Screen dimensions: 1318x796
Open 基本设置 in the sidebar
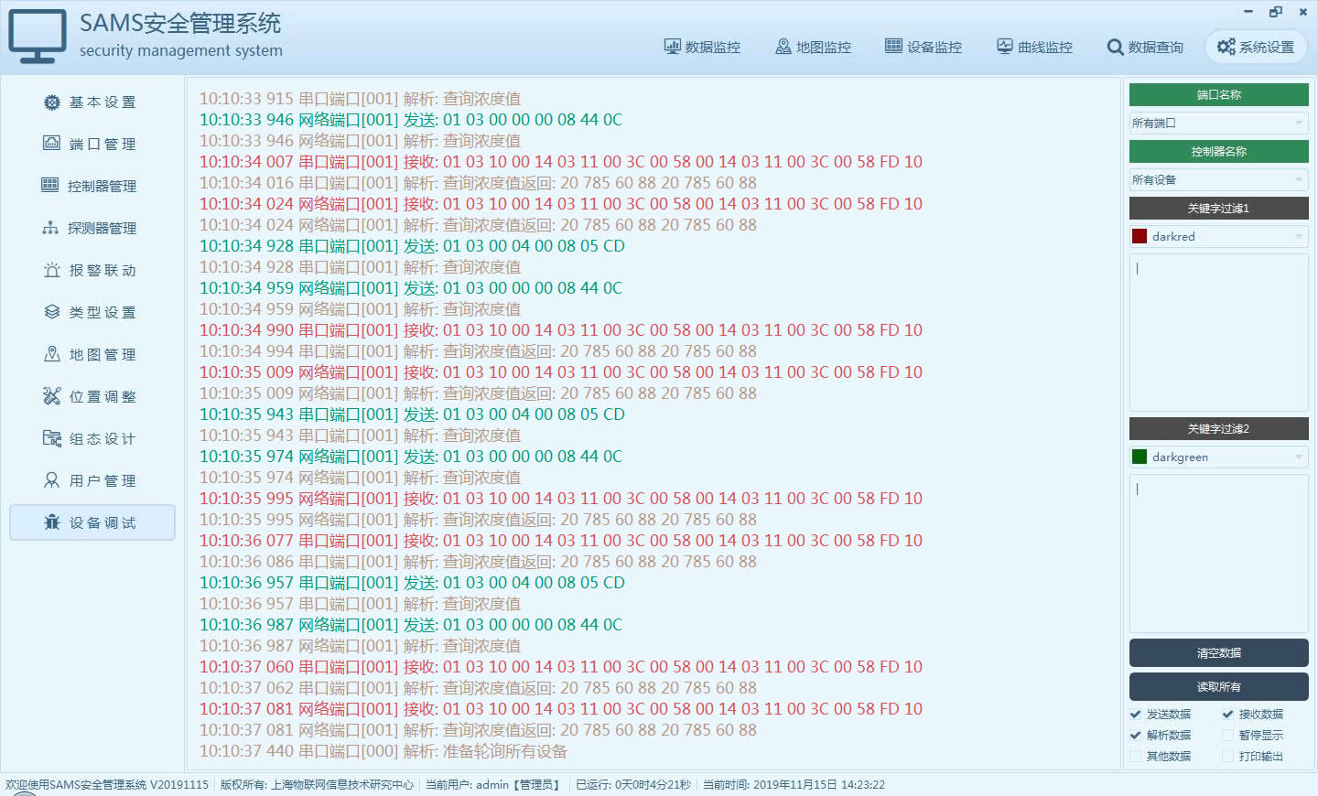[92, 102]
